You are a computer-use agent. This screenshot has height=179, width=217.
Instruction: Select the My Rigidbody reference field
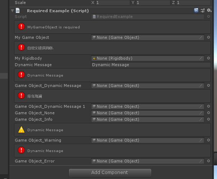point(146,58)
